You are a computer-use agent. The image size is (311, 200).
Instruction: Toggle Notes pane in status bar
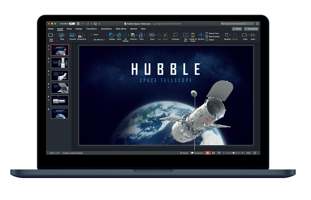184,153
